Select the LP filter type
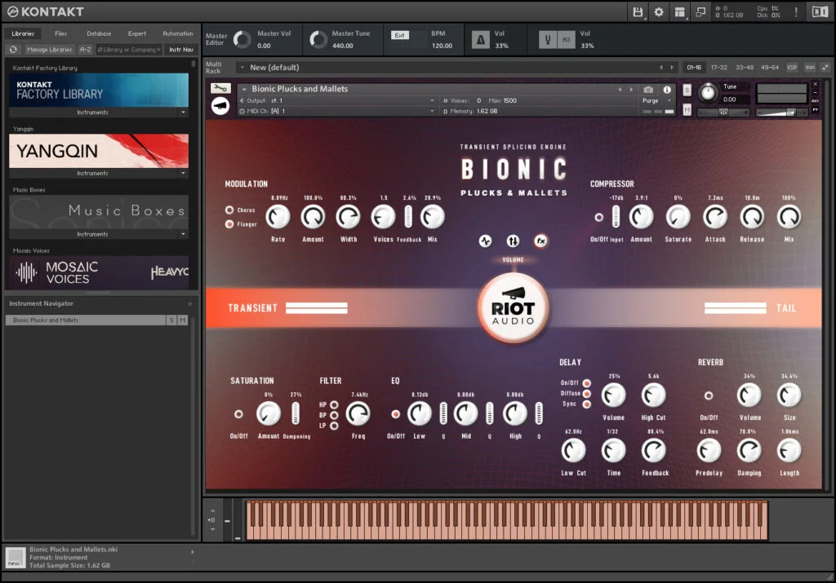The image size is (836, 583). tap(334, 426)
